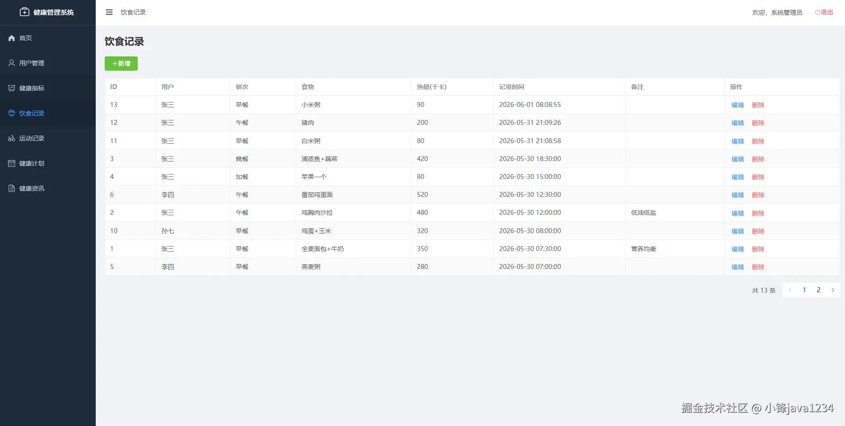Delete the 猪肉 record
The image size is (845, 426).
758,123
